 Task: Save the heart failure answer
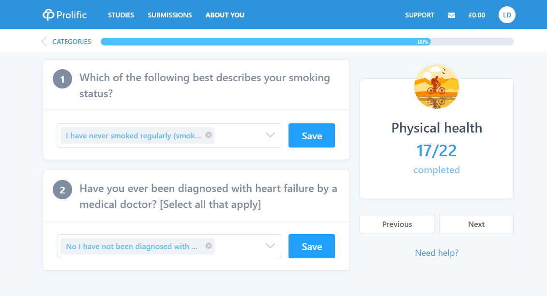pyautogui.click(x=312, y=246)
